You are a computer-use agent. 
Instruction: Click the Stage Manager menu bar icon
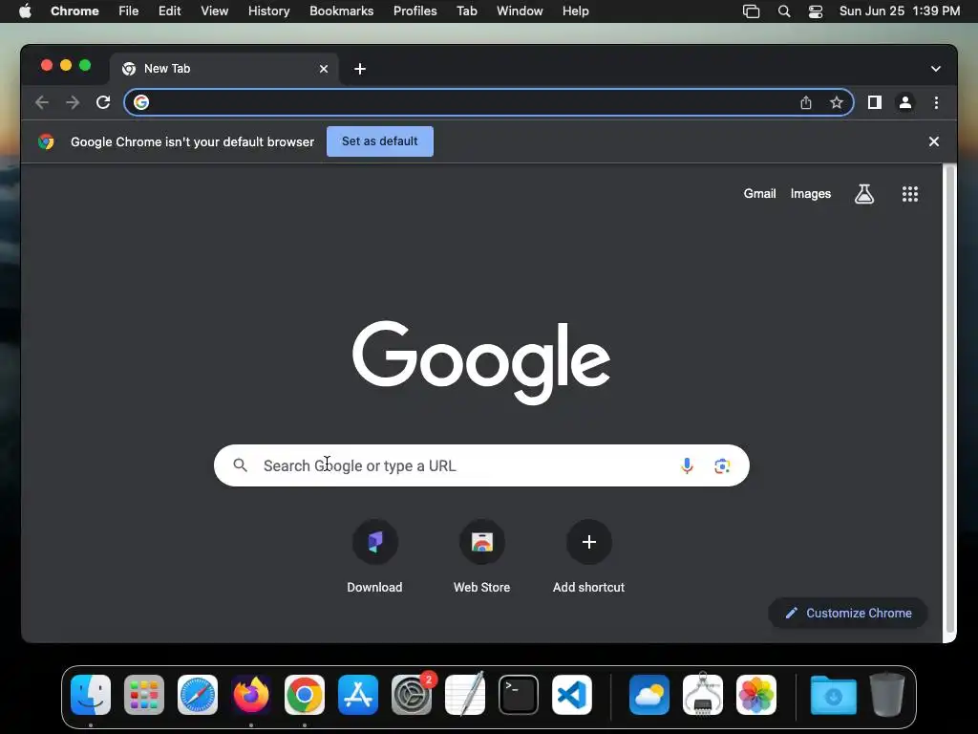tap(751, 11)
